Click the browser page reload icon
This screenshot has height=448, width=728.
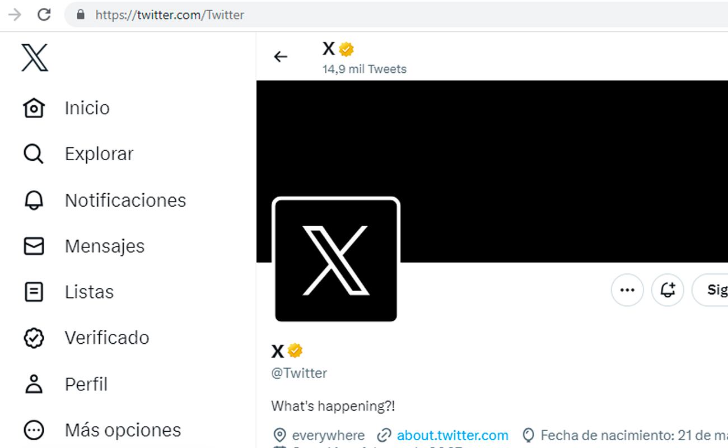click(x=44, y=15)
